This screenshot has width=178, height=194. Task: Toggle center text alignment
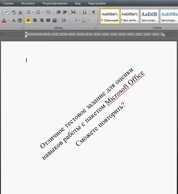point(35,20)
